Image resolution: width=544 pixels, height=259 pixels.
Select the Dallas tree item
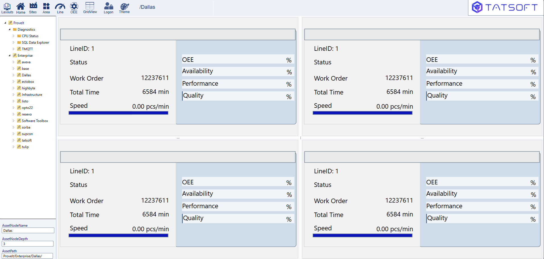pyautogui.click(x=26, y=75)
